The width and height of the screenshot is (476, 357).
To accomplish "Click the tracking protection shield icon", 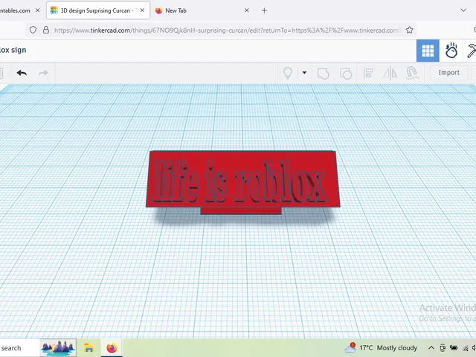I will (33, 30).
